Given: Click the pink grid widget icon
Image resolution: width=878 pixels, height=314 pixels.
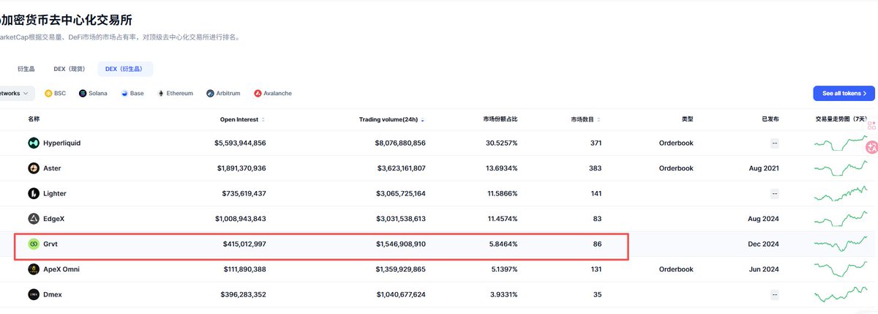Looking at the screenshot, I should coord(871,125).
